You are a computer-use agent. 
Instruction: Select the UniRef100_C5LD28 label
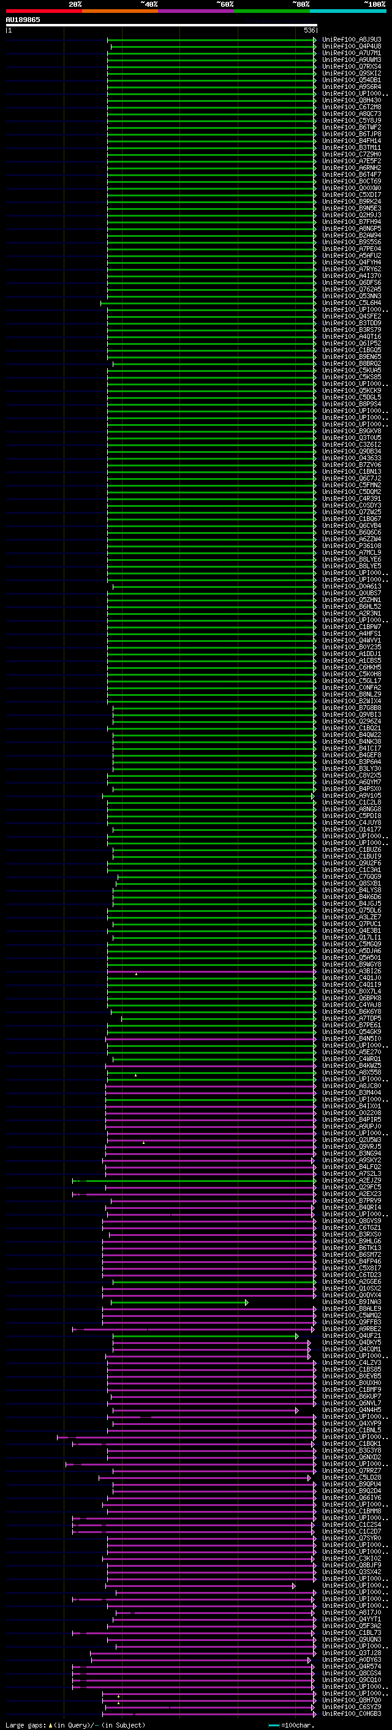(351, 1478)
